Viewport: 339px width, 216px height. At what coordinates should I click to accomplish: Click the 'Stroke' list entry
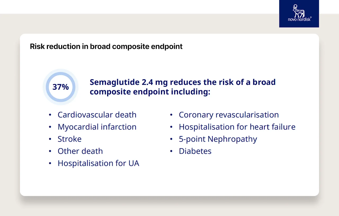coord(70,139)
